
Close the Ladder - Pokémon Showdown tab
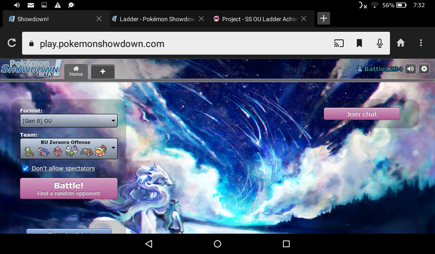coord(201,19)
